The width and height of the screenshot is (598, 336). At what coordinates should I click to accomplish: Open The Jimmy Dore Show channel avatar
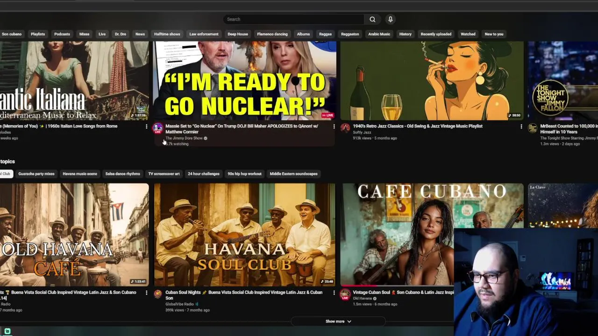click(158, 128)
